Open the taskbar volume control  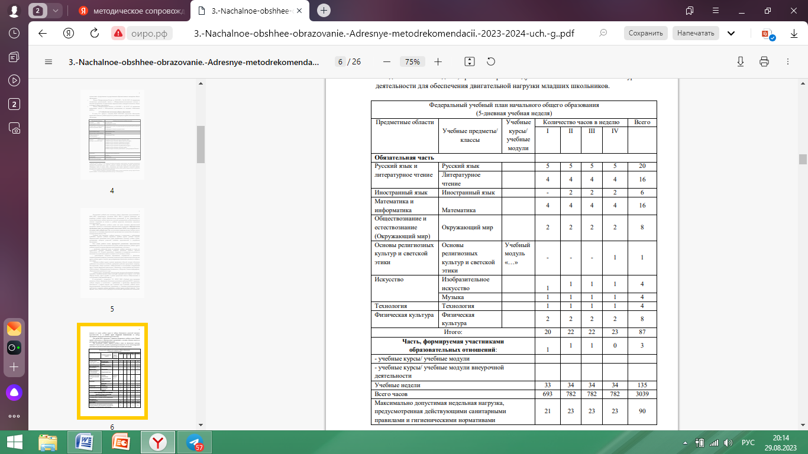[729, 442]
